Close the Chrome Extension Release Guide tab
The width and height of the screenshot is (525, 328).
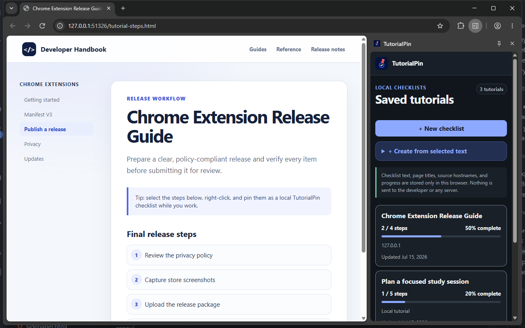[x=109, y=8]
